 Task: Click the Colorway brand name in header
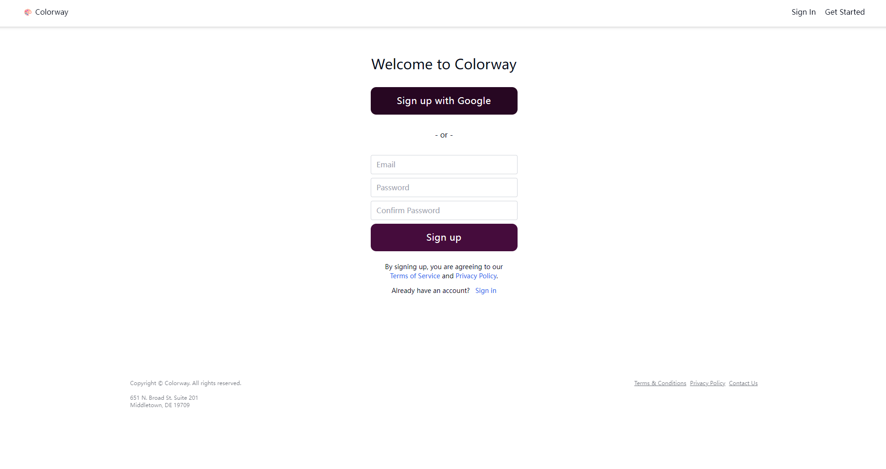tap(51, 12)
